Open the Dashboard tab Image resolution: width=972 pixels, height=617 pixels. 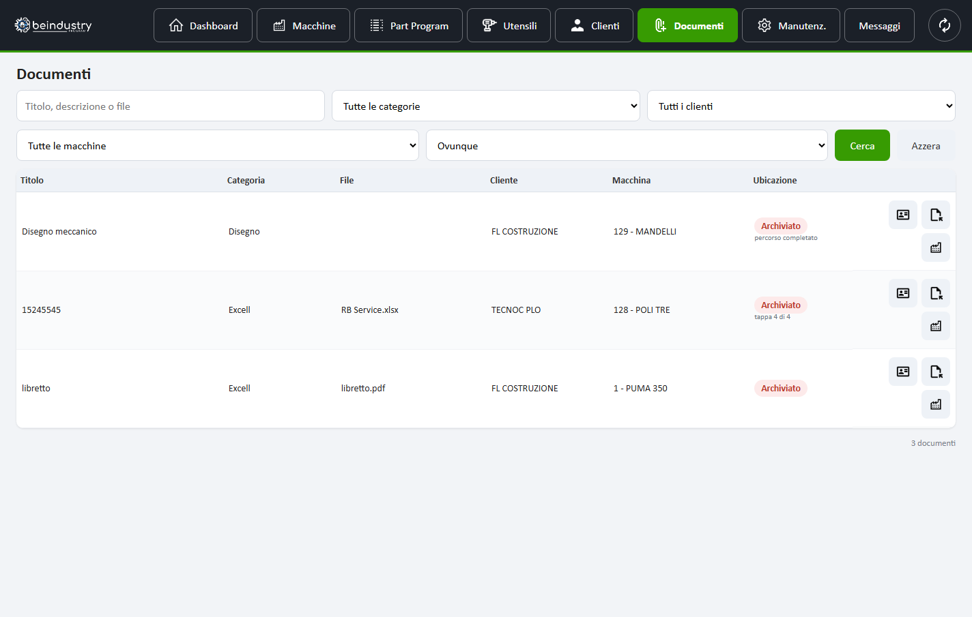(x=203, y=25)
